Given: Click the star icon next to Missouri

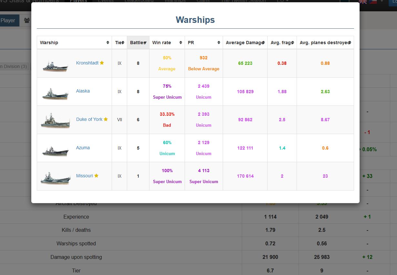Looking at the screenshot, I should click(x=96, y=176).
